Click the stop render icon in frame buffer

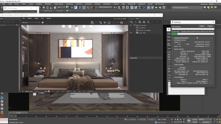[x=122, y=22]
